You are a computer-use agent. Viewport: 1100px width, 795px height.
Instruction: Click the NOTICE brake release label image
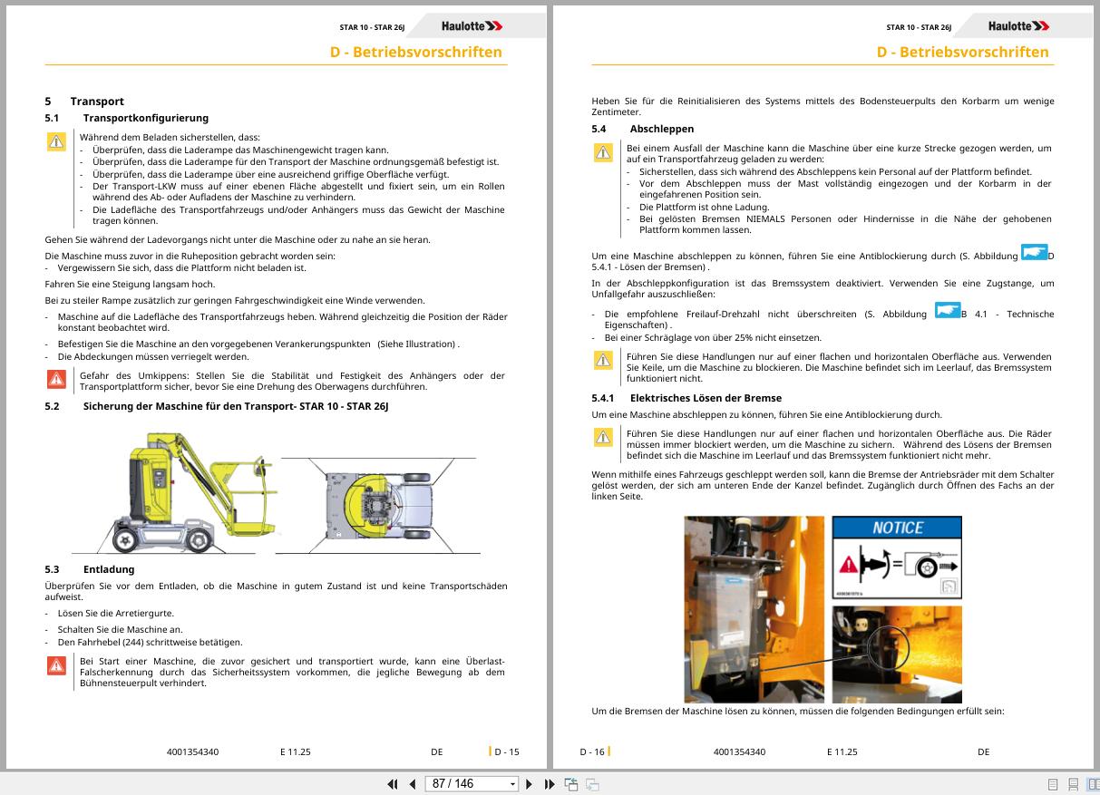click(897, 557)
